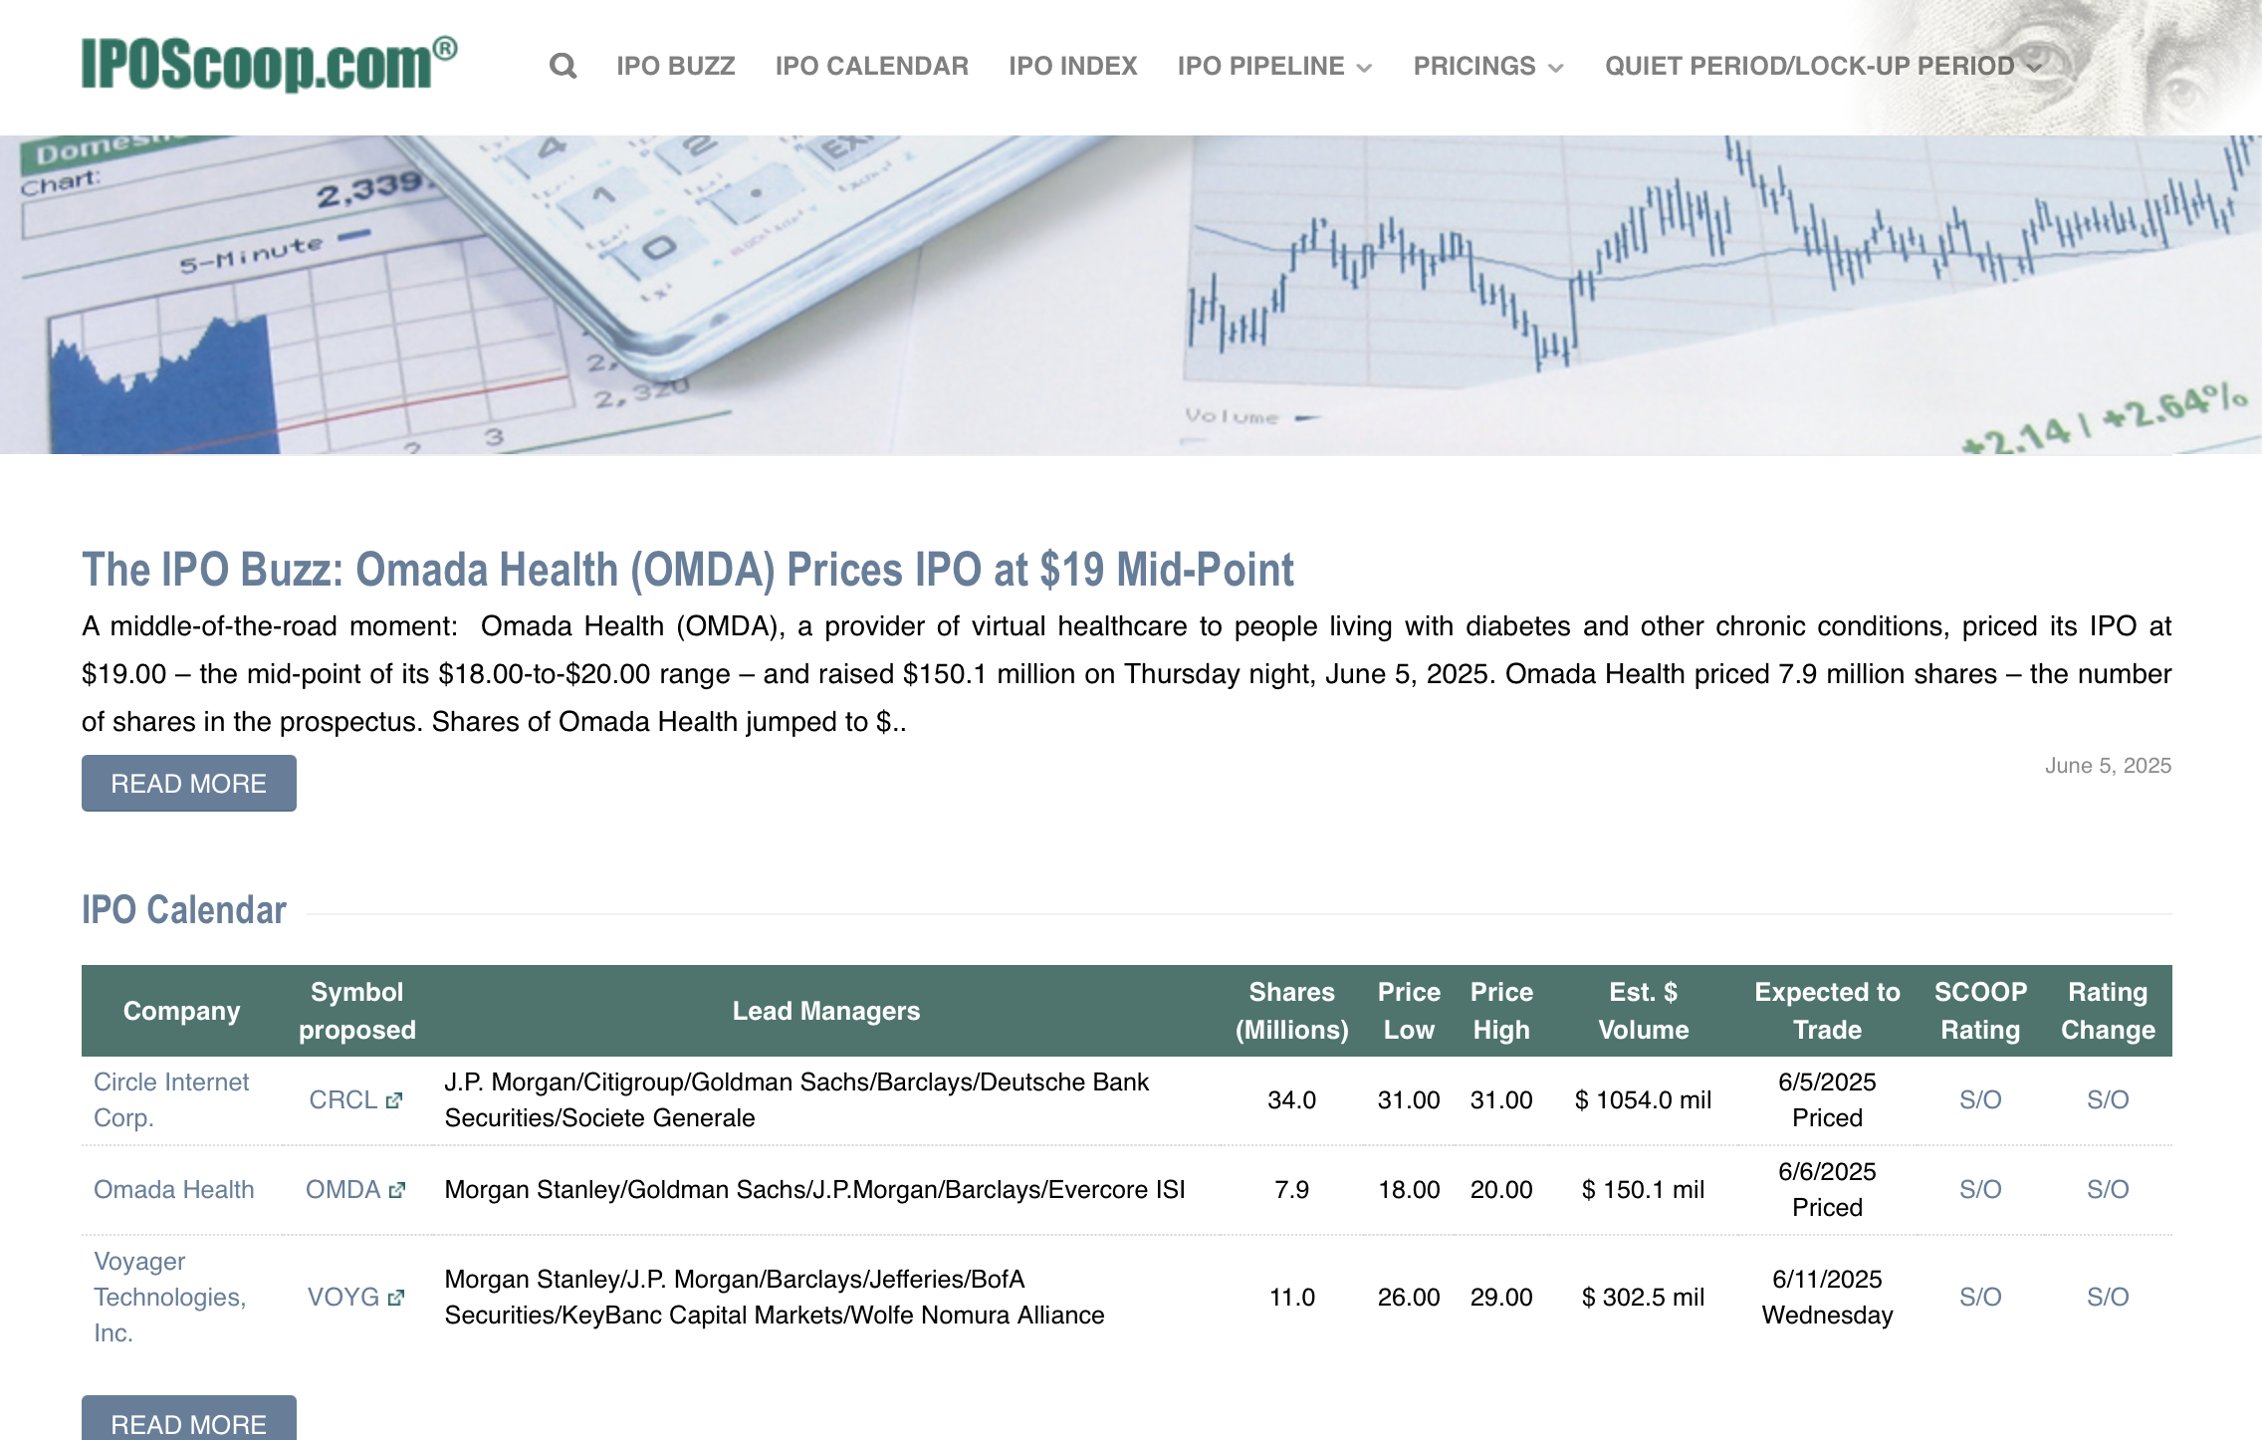Click the June 5, 2025 article date

[x=2109, y=766]
